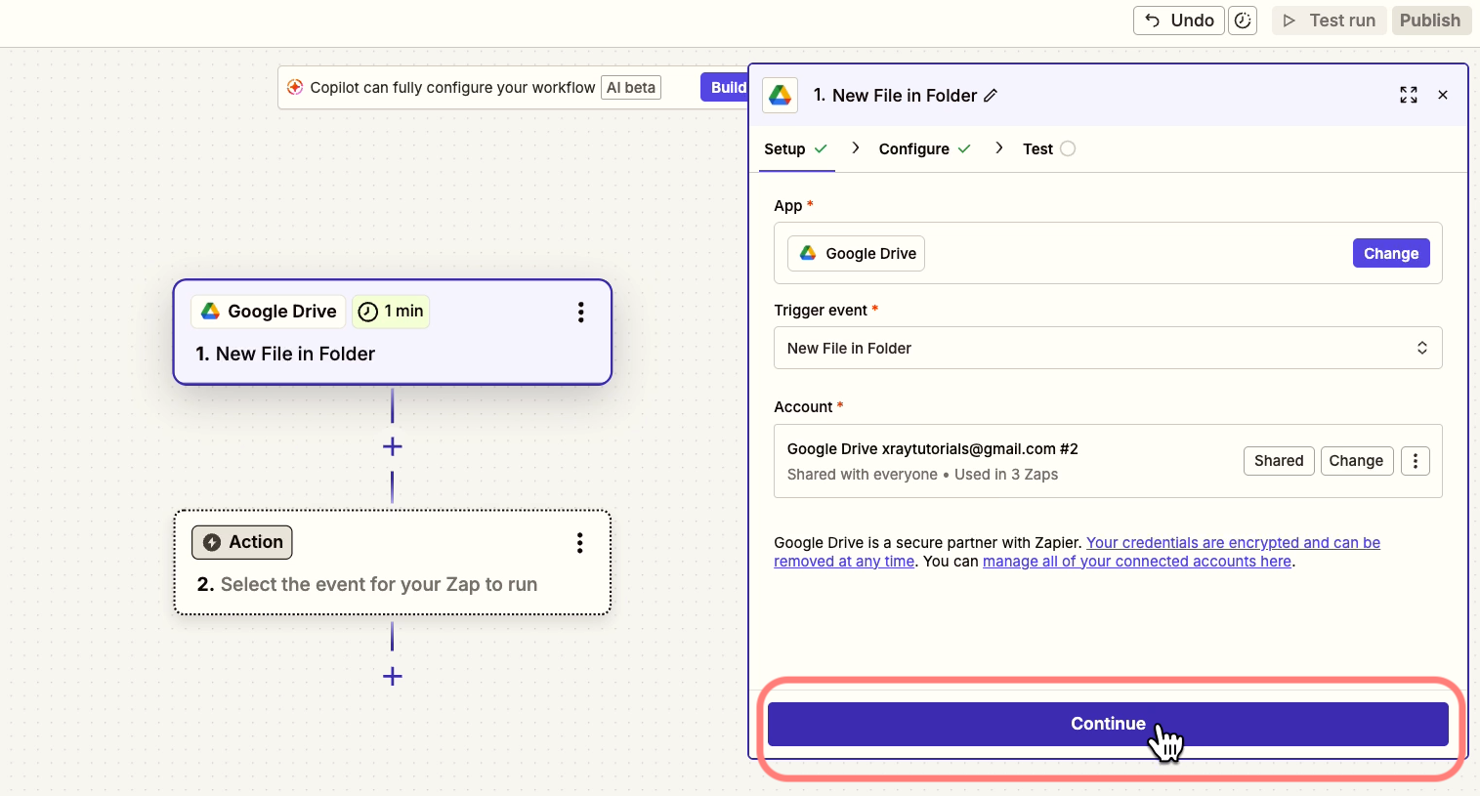Click the Continue button

[x=1108, y=724]
